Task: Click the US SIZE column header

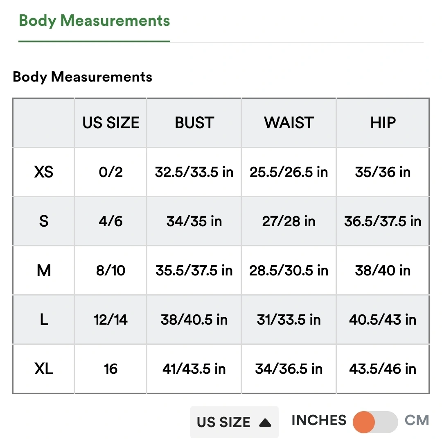Action: [x=111, y=123]
